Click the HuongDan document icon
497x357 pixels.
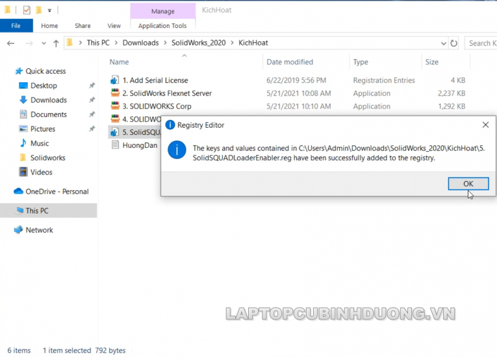point(115,145)
